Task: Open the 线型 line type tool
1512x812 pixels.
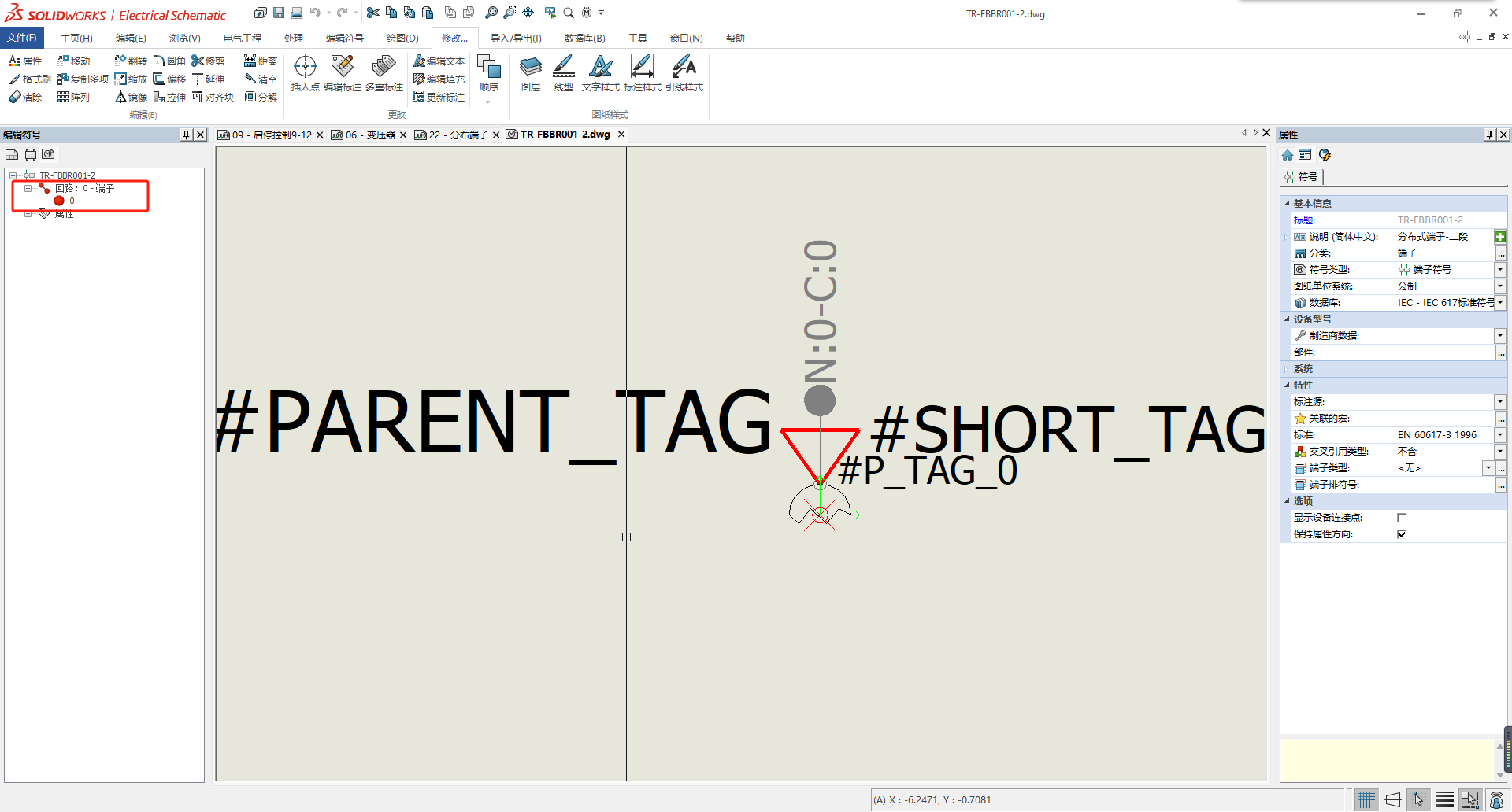Action: pyautogui.click(x=563, y=73)
